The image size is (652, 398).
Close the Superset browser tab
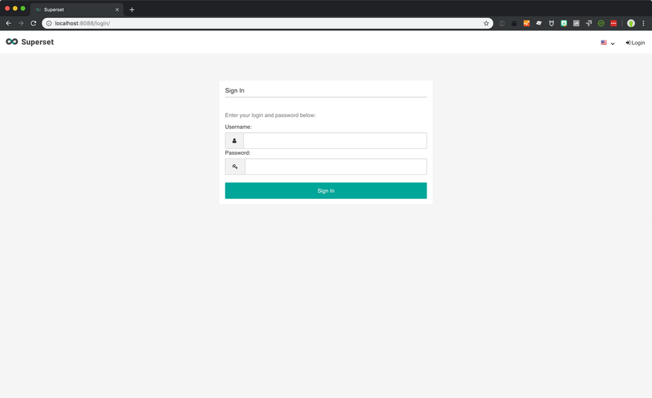117,9
